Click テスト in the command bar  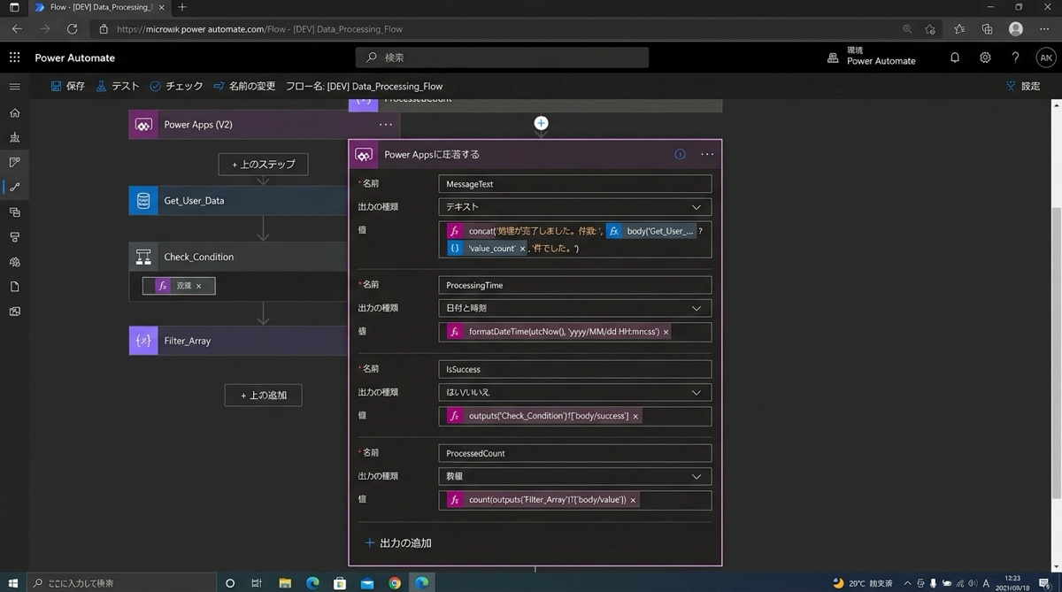[x=118, y=87]
